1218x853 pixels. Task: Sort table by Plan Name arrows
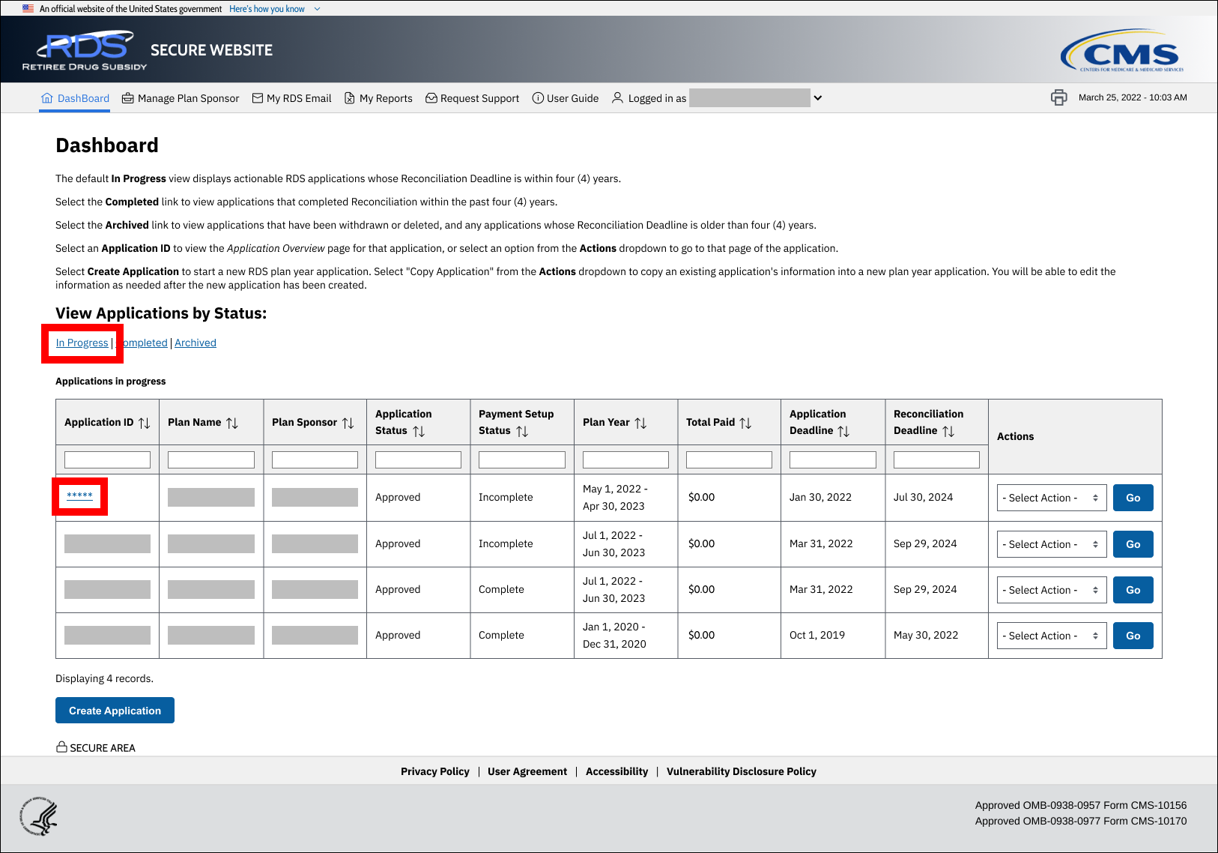point(232,423)
